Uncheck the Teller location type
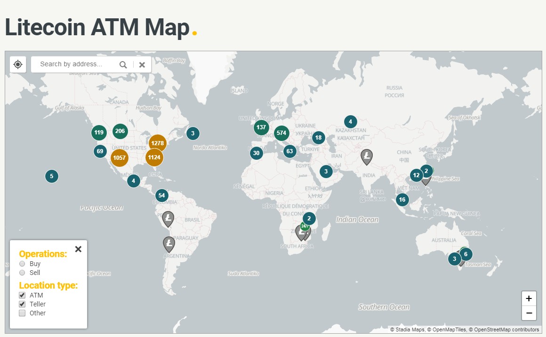Image resolution: width=546 pixels, height=337 pixels. coord(22,304)
